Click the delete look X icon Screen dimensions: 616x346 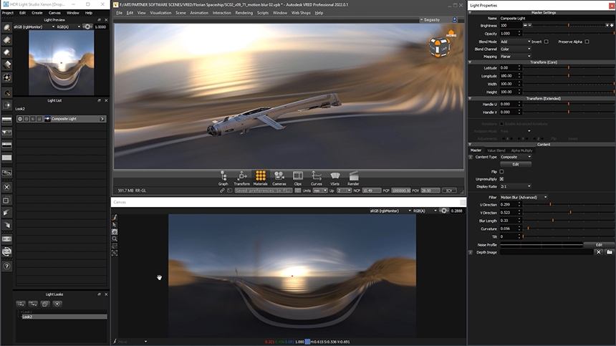(x=57, y=304)
